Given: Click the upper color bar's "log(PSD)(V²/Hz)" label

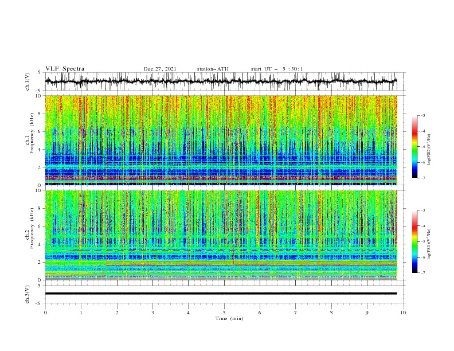Looking at the screenshot, I should pos(429,150).
